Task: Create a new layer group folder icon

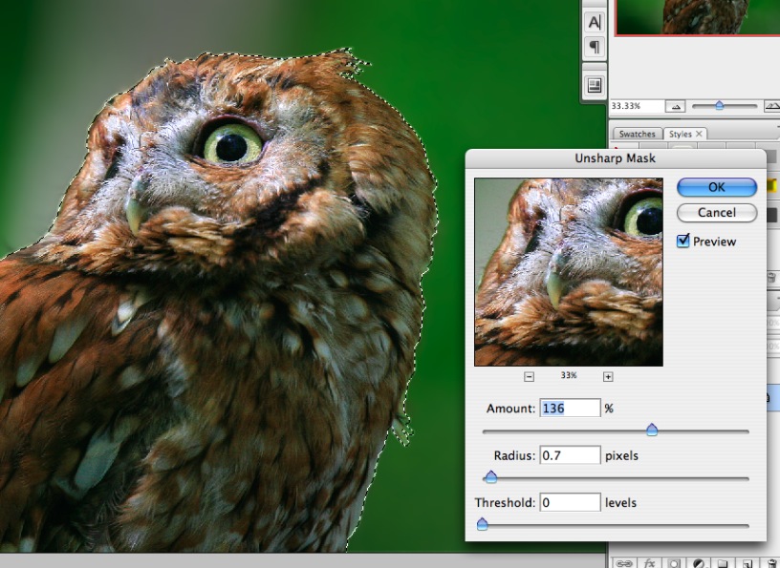Action: (x=723, y=563)
